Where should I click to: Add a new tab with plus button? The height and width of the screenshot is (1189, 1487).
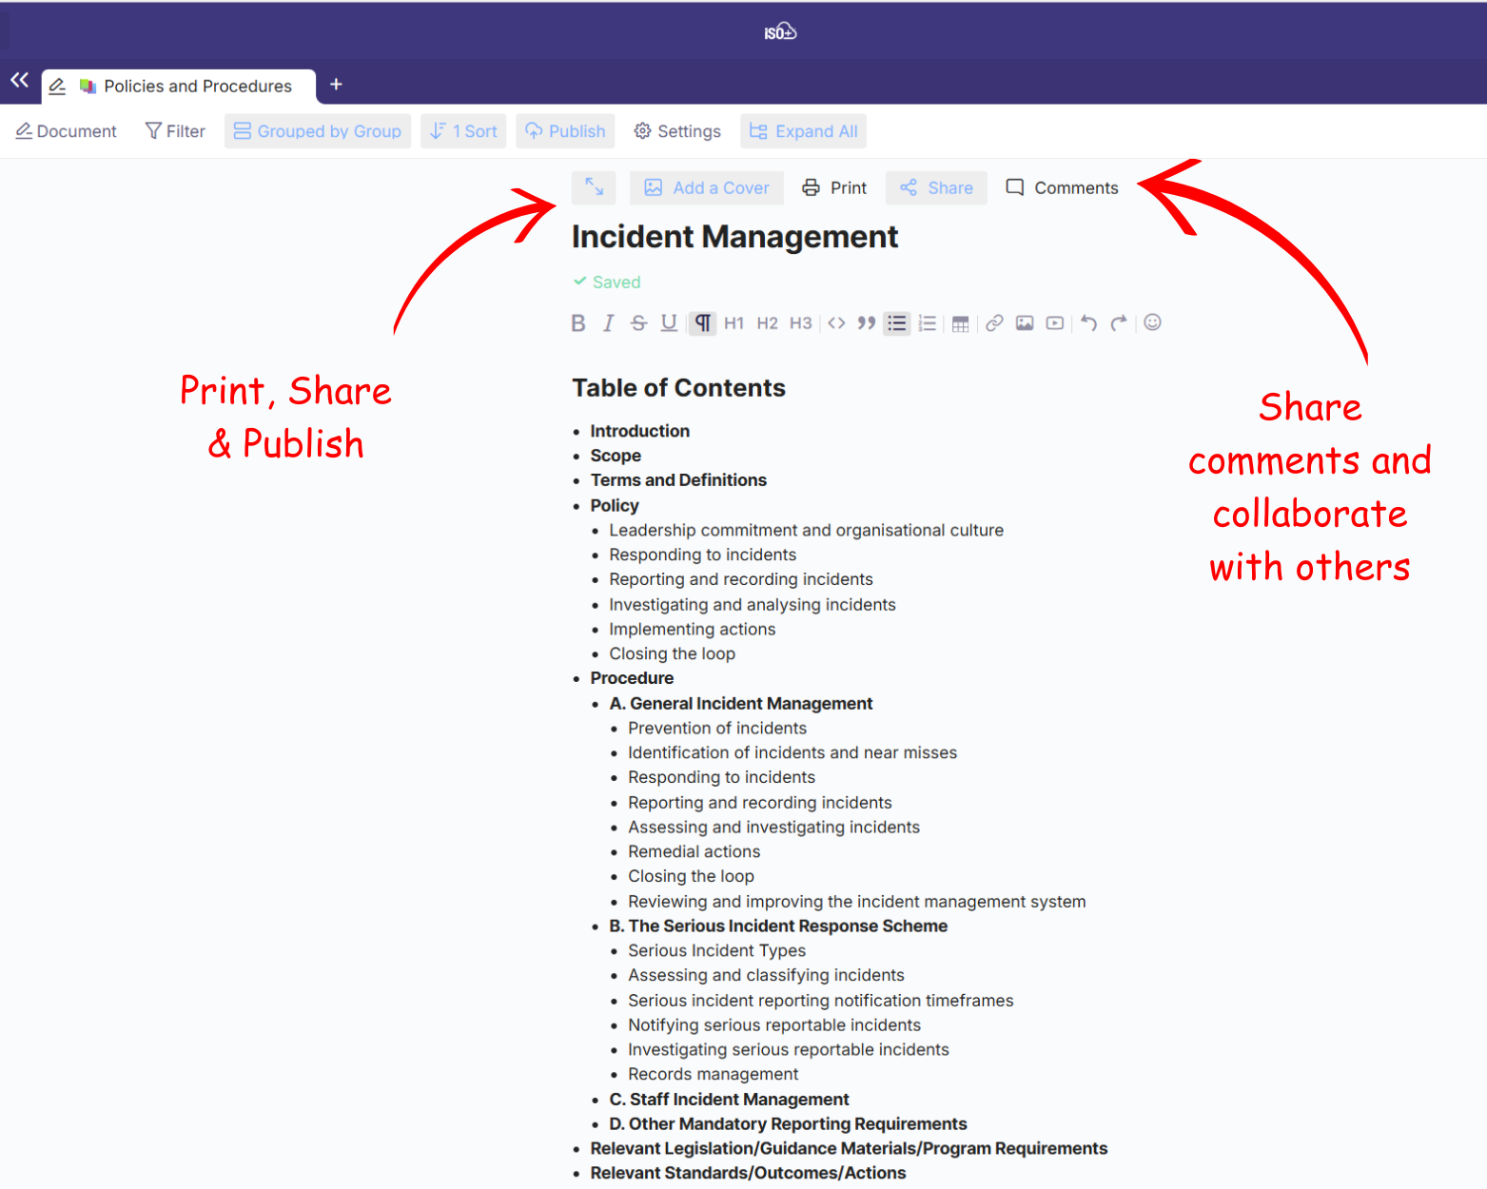coord(336,85)
